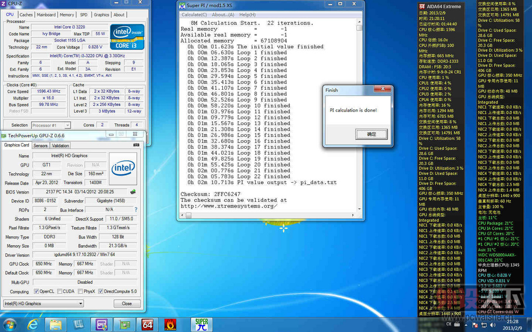Open the Windows Start menu orb
This screenshot has height=332, width=532.
pyautogui.click(x=9, y=325)
